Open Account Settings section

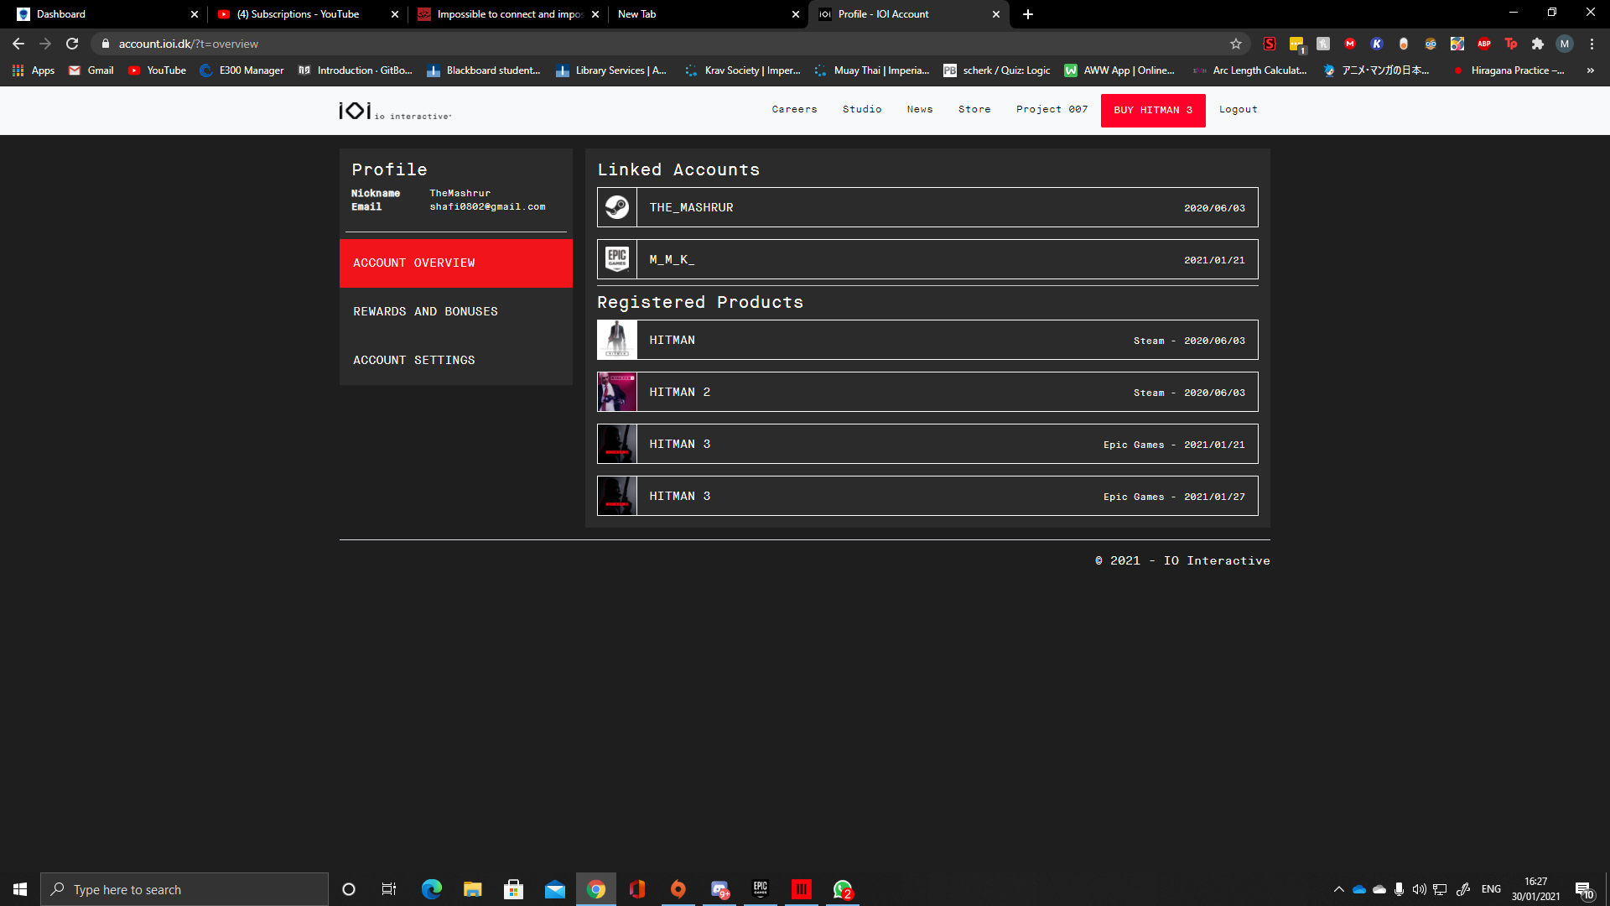click(x=413, y=360)
